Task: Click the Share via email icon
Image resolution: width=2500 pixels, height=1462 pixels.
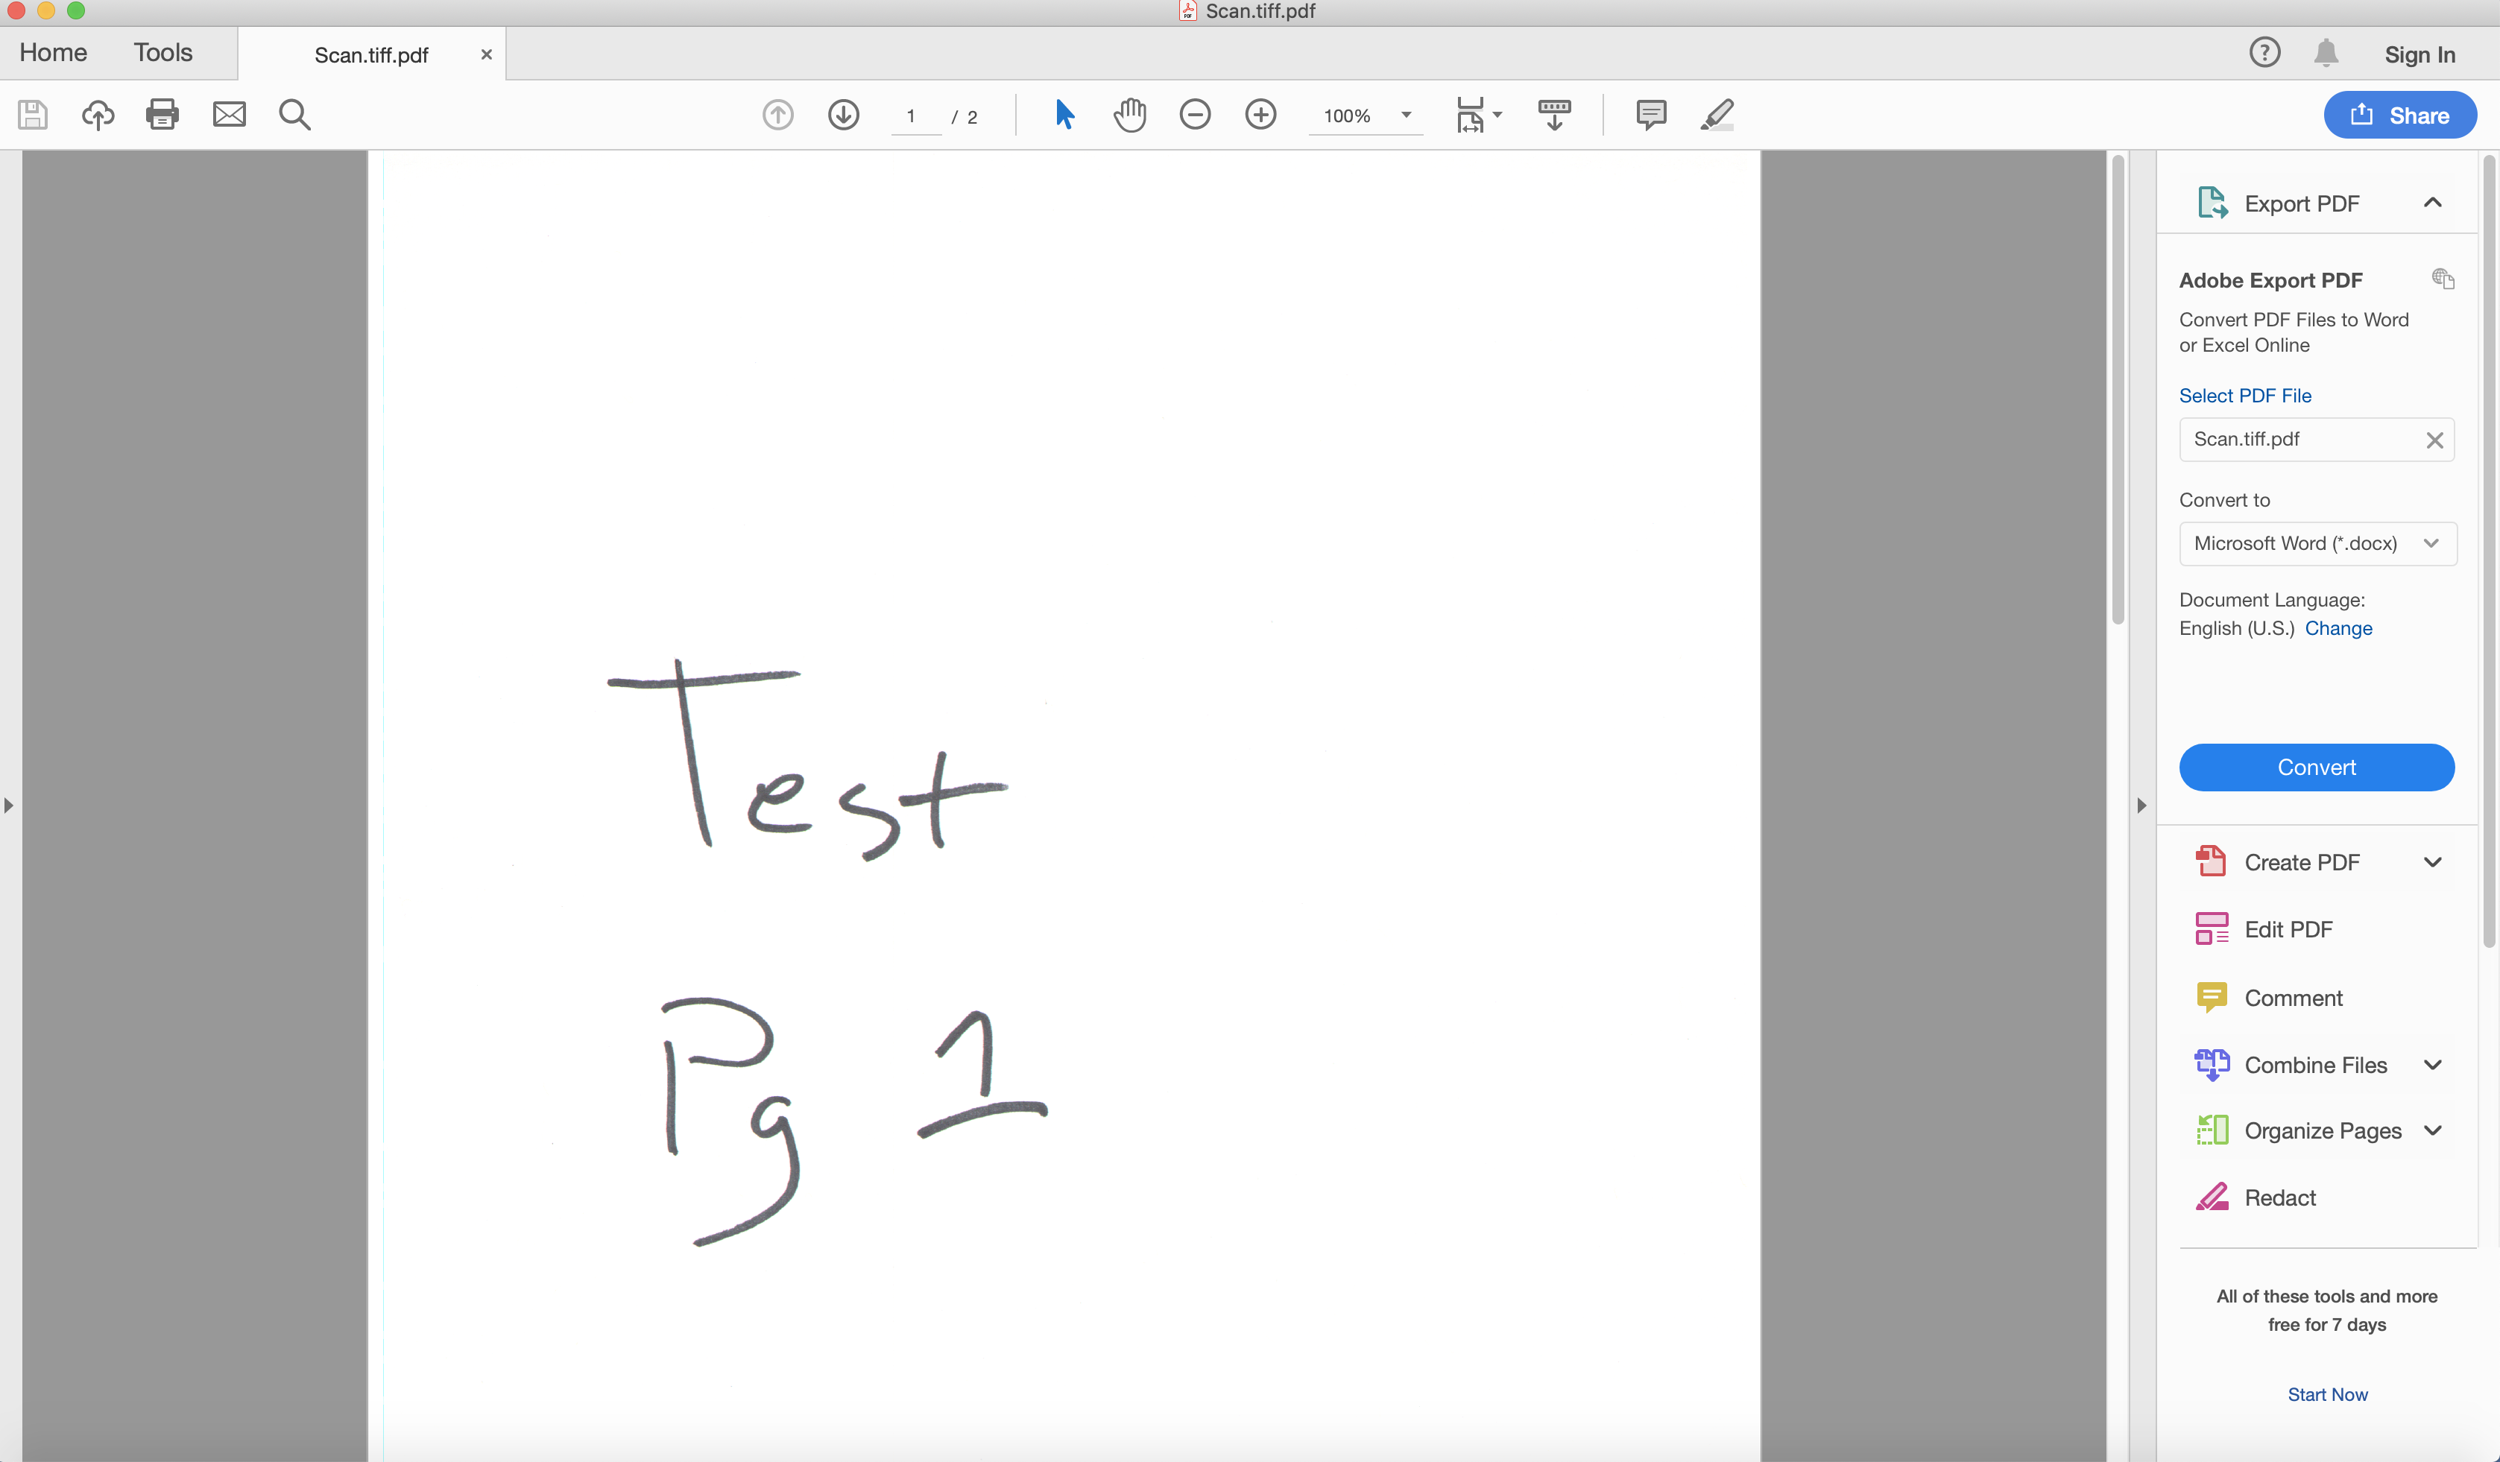Action: point(228,113)
